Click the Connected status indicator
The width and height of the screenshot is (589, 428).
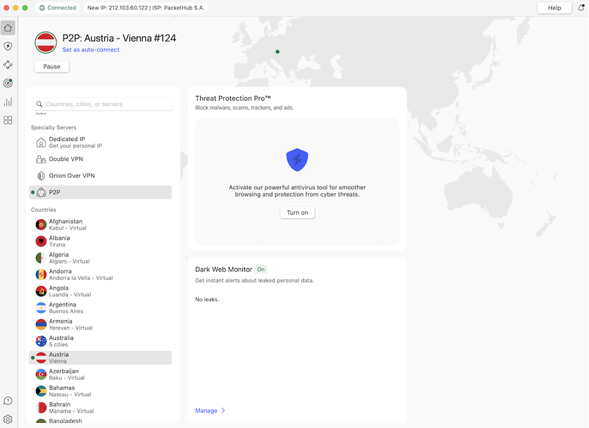pyautogui.click(x=58, y=8)
